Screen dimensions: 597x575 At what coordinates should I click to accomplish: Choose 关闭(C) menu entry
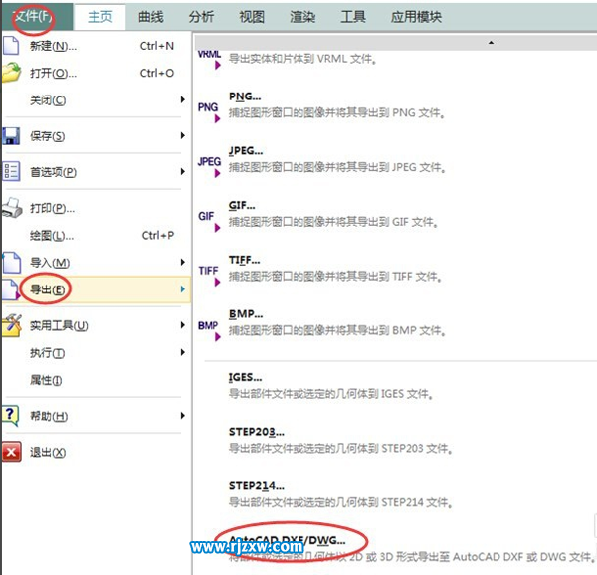click(96, 100)
